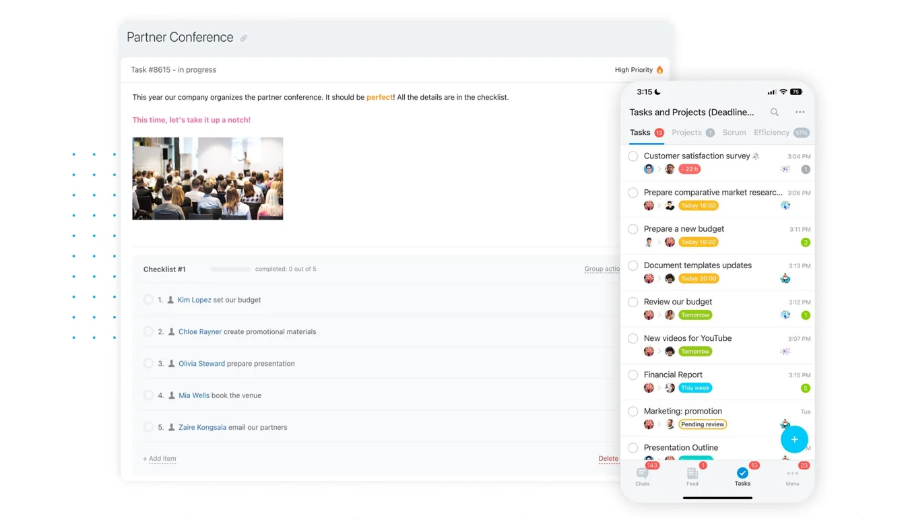
Task: Click the checklist completion progress bar
Action: [x=230, y=268]
